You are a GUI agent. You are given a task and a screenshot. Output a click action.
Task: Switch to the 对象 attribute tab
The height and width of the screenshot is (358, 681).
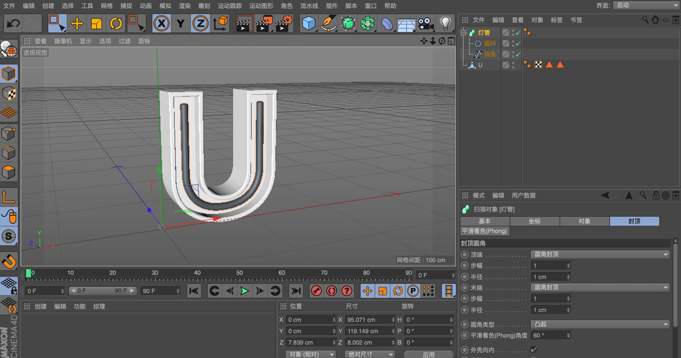(x=584, y=221)
